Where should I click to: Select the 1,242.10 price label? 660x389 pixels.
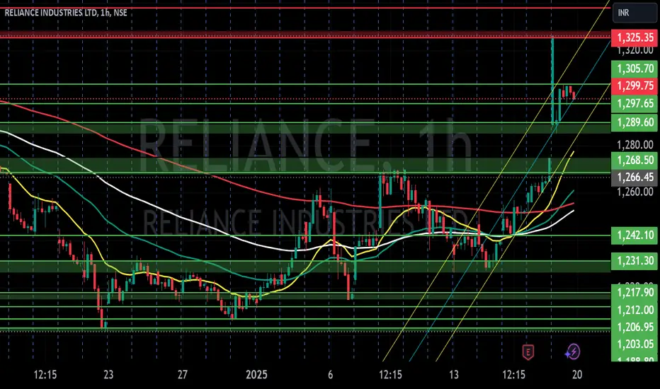tap(635, 235)
